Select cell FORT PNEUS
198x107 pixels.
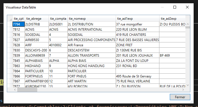92,76
